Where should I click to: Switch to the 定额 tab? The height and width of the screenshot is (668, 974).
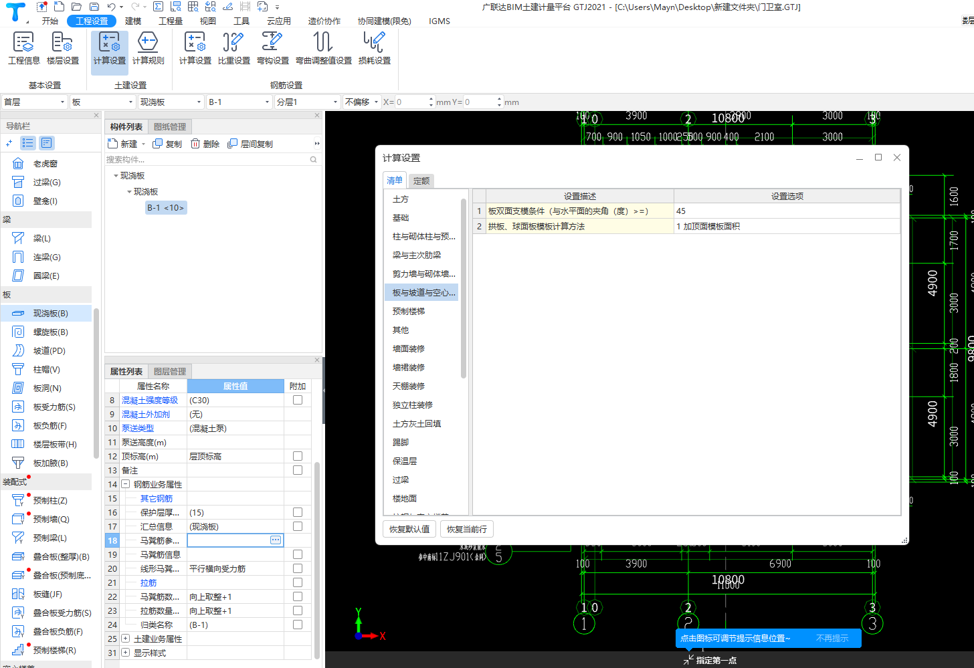click(421, 181)
